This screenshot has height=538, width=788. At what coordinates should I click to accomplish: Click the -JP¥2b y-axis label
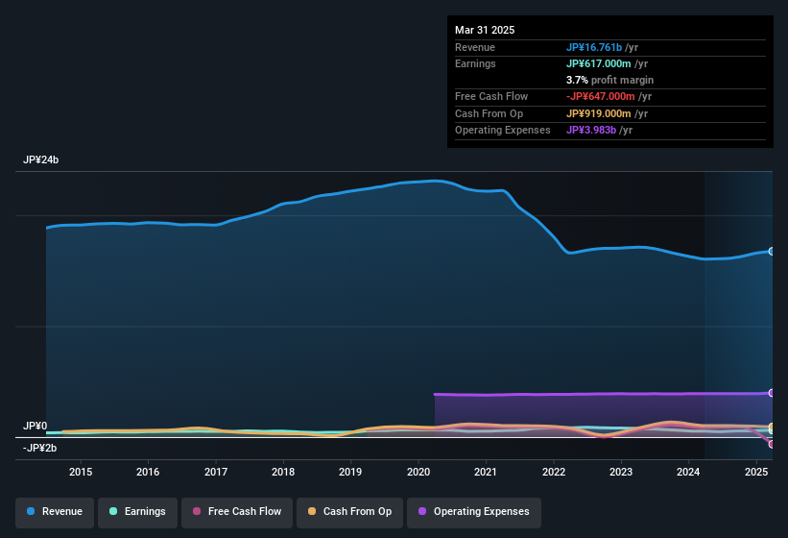click(x=39, y=448)
